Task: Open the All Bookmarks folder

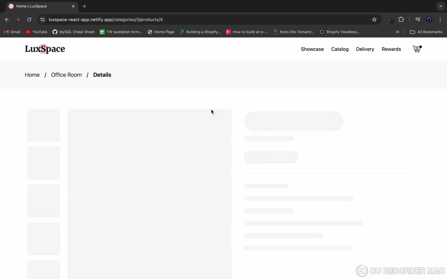Action: click(x=426, y=32)
